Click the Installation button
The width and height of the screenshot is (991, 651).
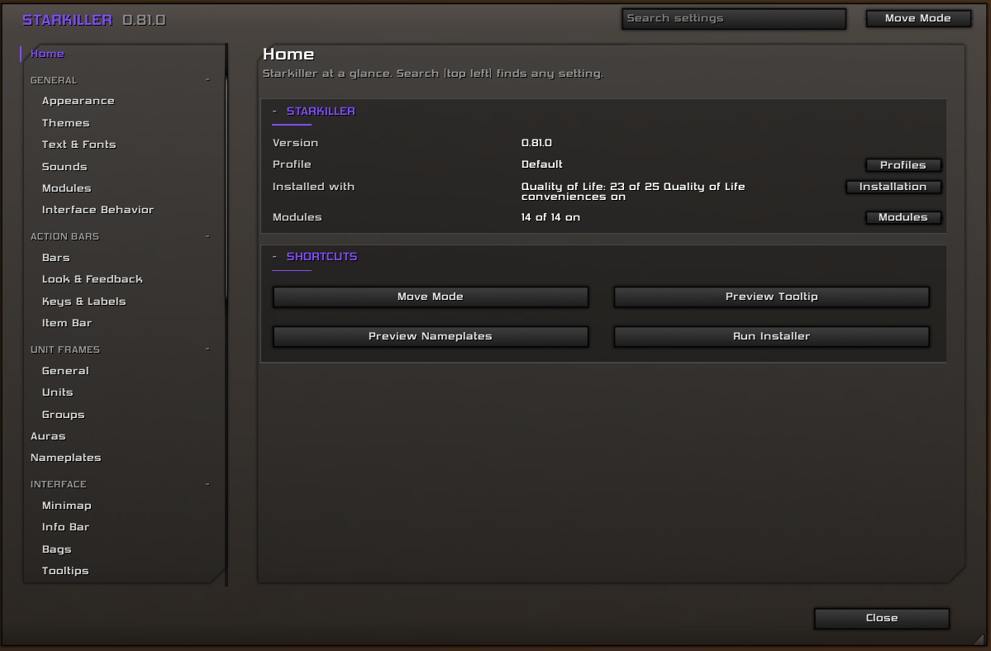(893, 187)
